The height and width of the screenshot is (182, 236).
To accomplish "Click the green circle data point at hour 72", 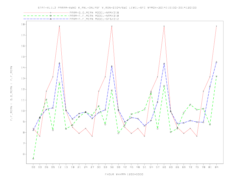I will tap(190, 104).
